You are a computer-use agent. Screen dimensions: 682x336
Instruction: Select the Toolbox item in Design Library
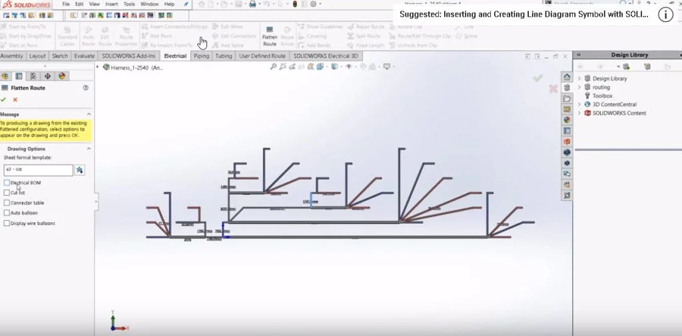pyautogui.click(x=602, y=96)
